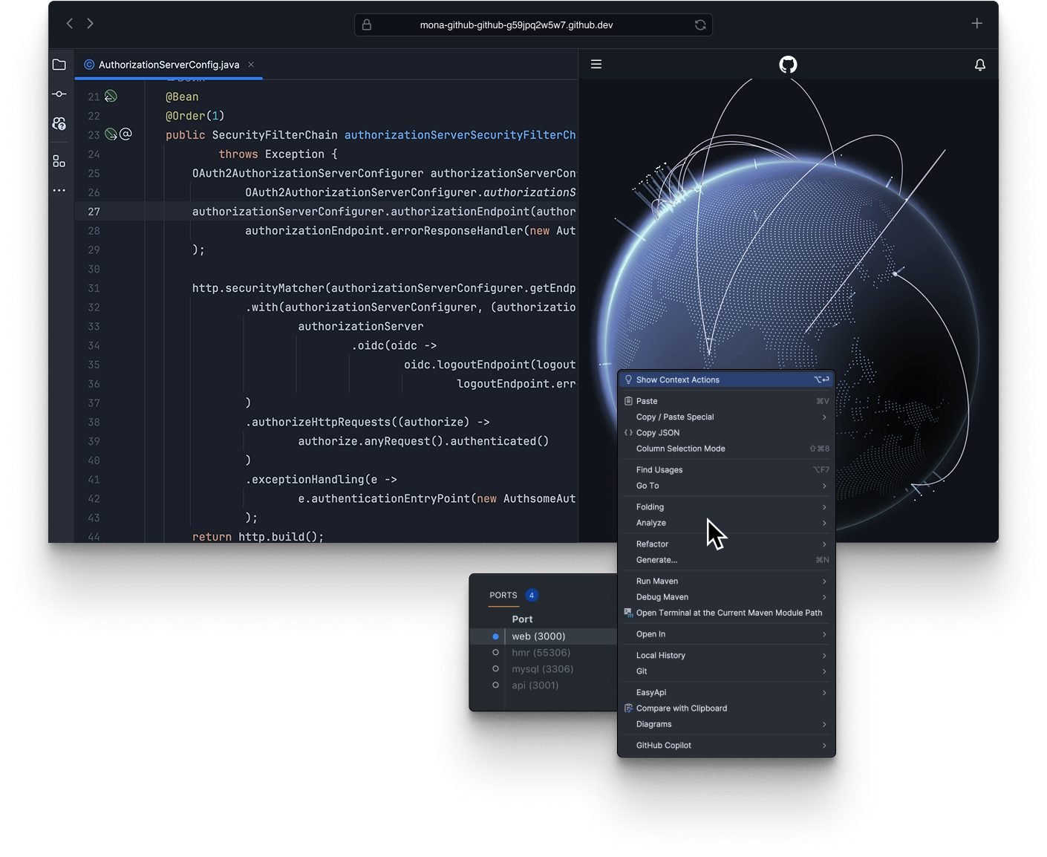Select the hmr (55306) port

(541, 652)
